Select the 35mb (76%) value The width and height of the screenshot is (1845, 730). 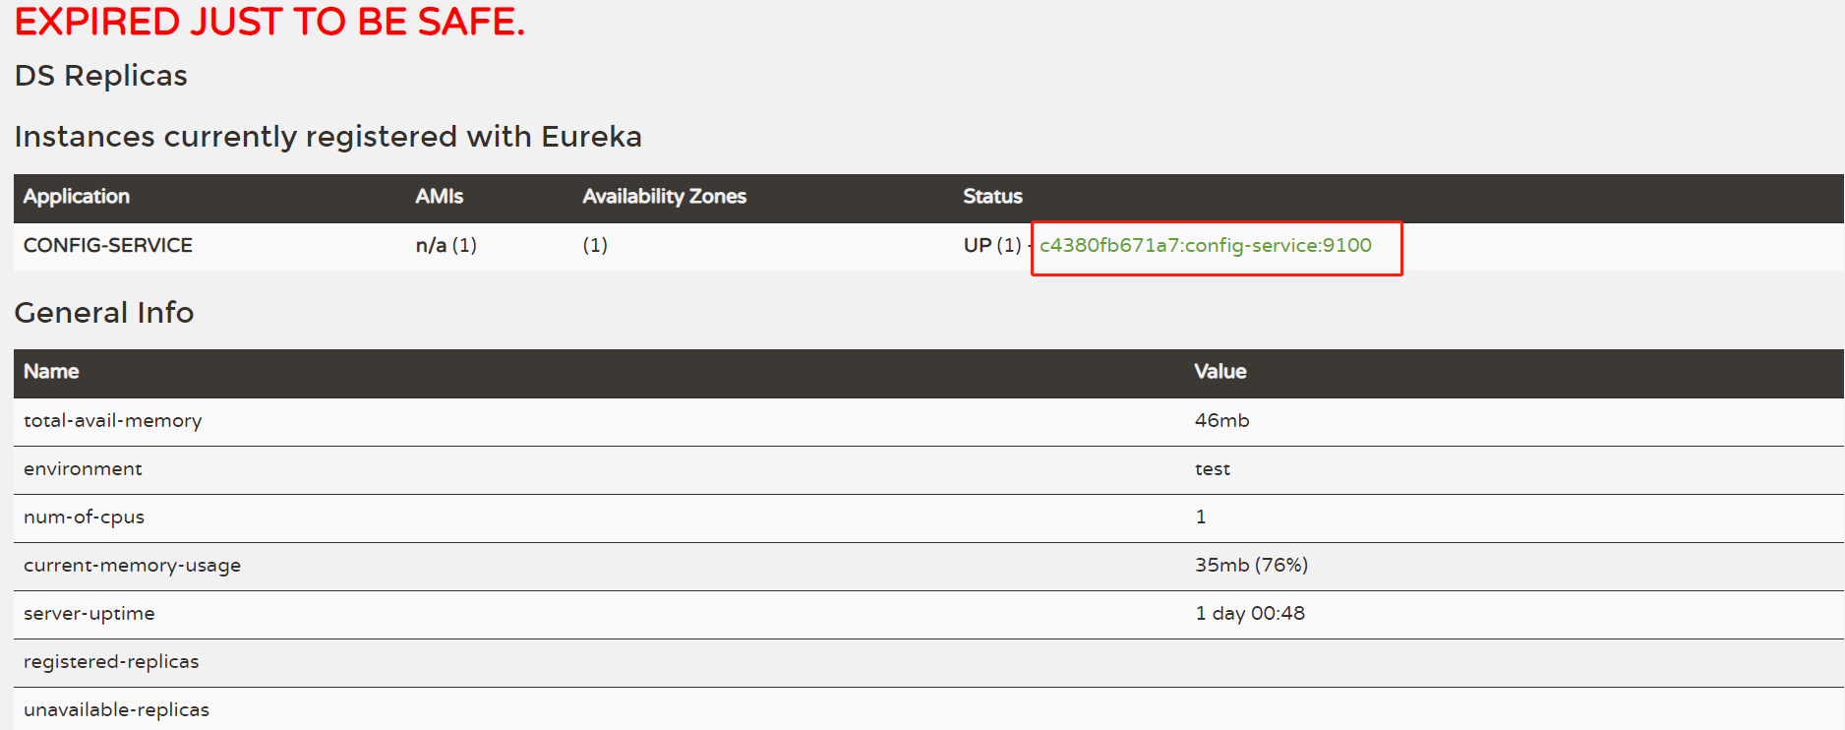(x=1251, y=566)
